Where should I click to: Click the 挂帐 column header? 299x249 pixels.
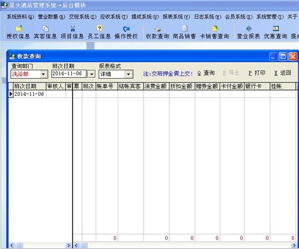pos(283,86)
